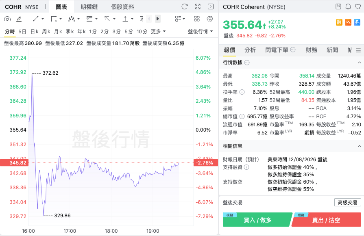Select the arrow annotation tool
Image resolution: width=364 pixels, height=236 pixels.
pos(107,19)
